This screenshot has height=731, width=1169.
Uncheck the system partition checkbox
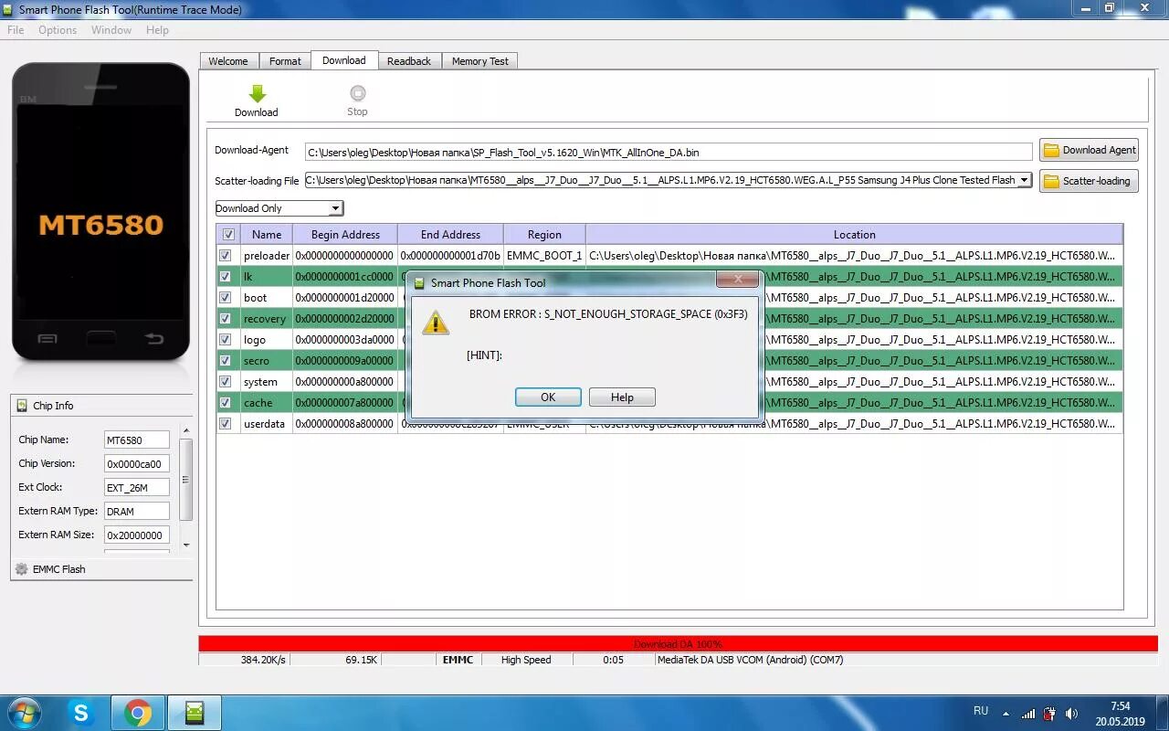click(226, 382)
